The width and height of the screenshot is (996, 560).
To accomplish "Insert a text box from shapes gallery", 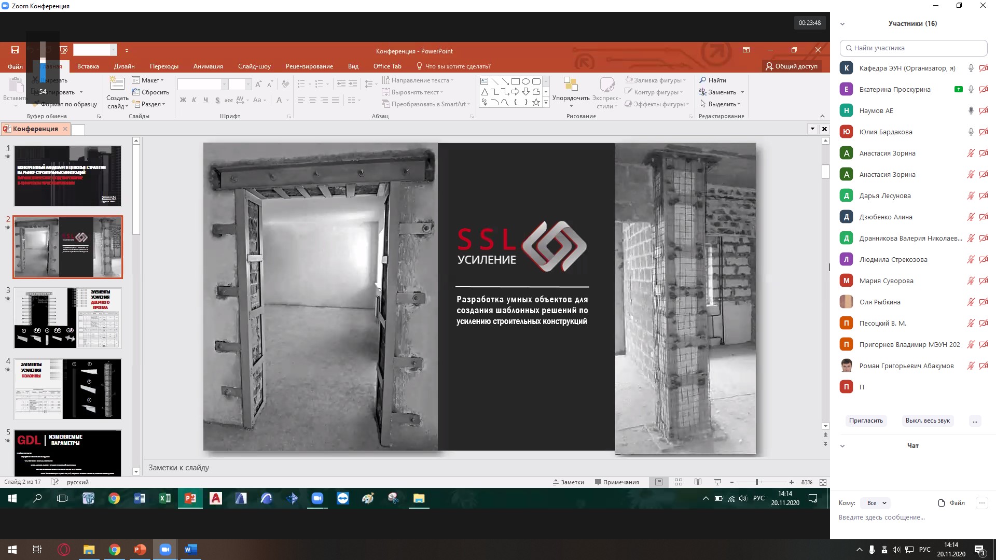I will click(x=484, y=81).
